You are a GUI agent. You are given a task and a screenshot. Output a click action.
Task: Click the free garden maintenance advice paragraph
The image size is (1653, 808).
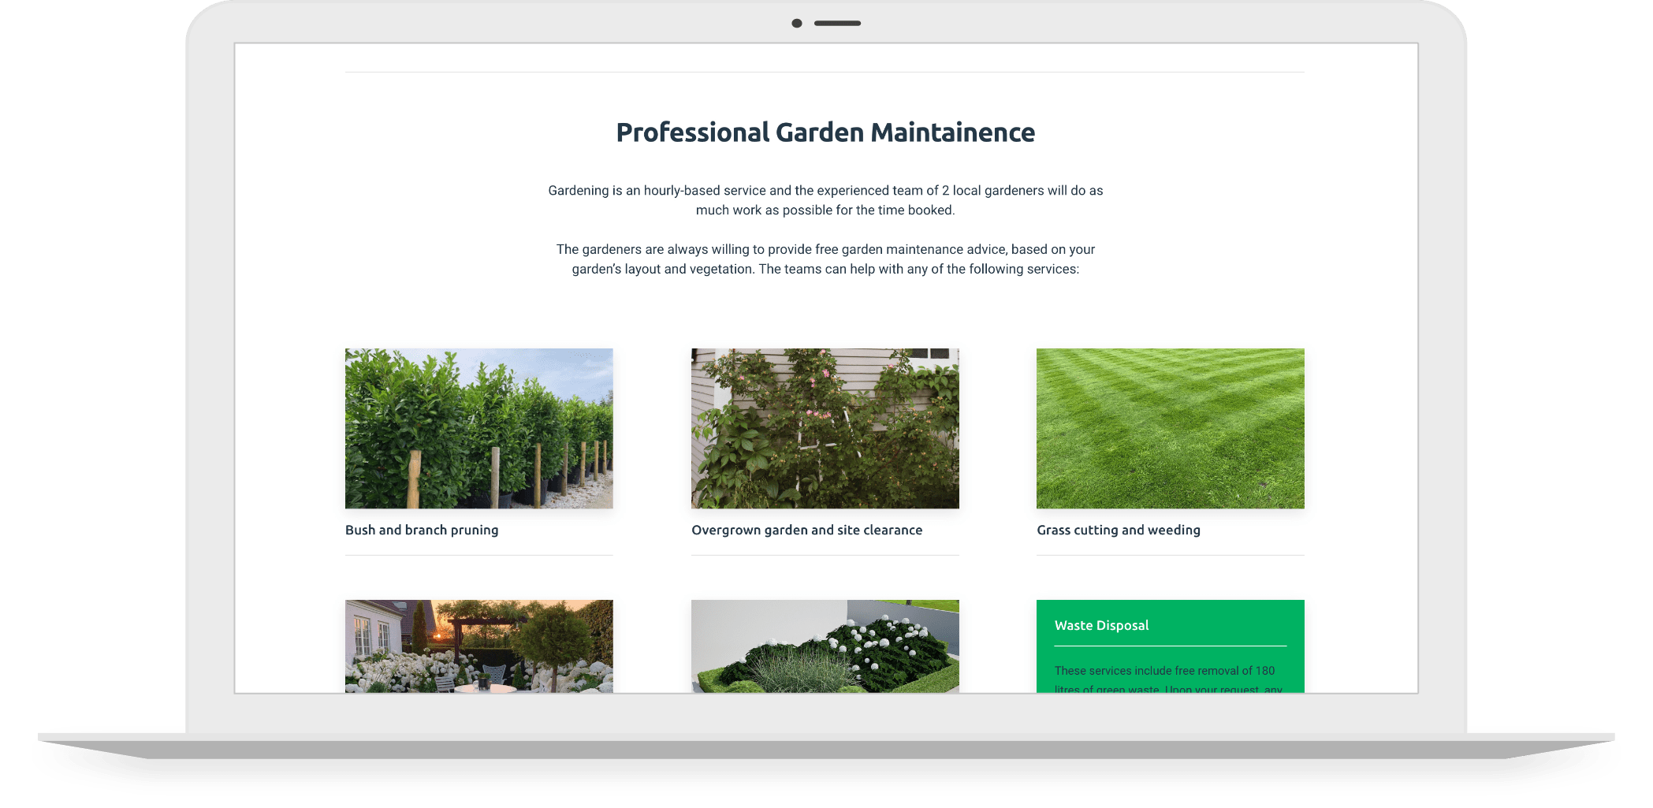coord(825,259)
